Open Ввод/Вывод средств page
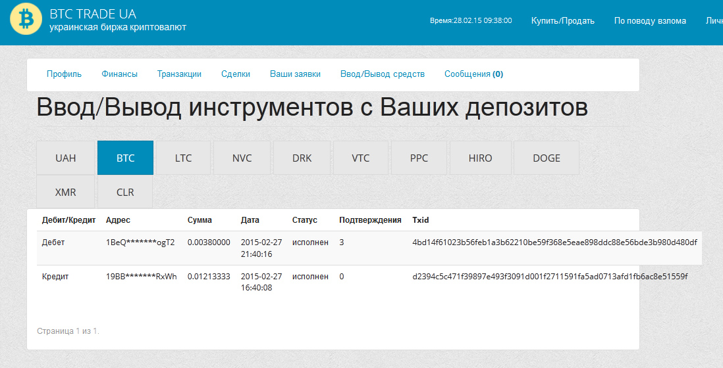This screenshot has height=368, width=723. [x=382, y=74]
